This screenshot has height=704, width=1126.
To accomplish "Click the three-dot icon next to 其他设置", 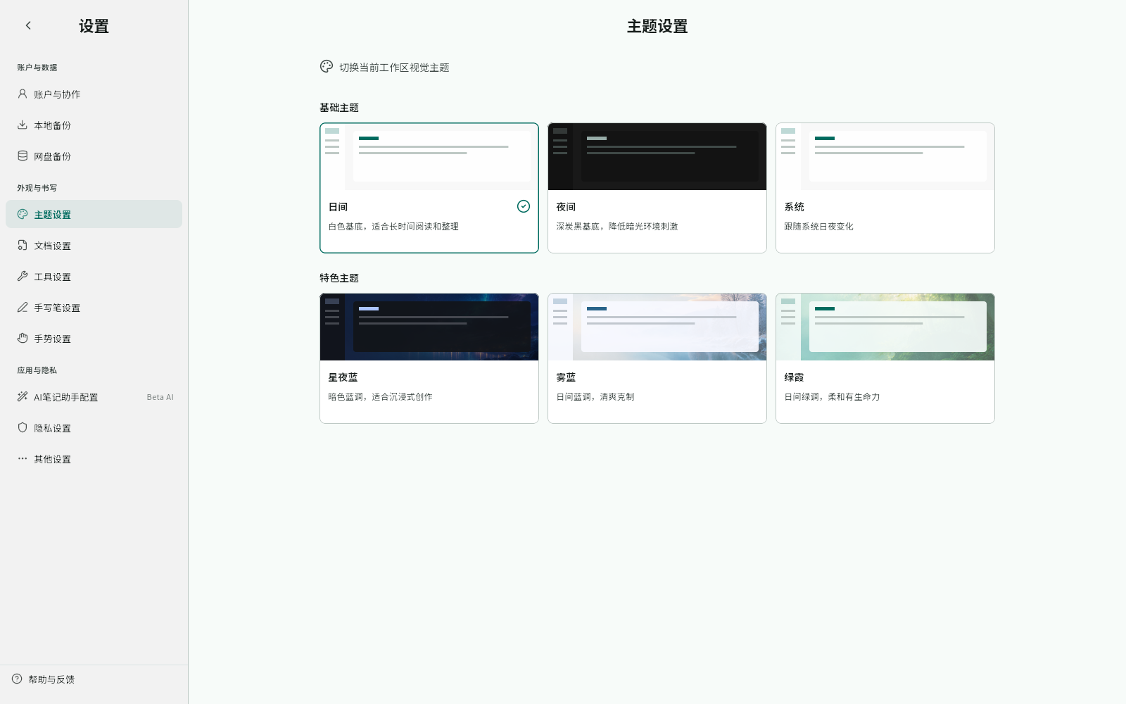I will (x=23, y=458).
